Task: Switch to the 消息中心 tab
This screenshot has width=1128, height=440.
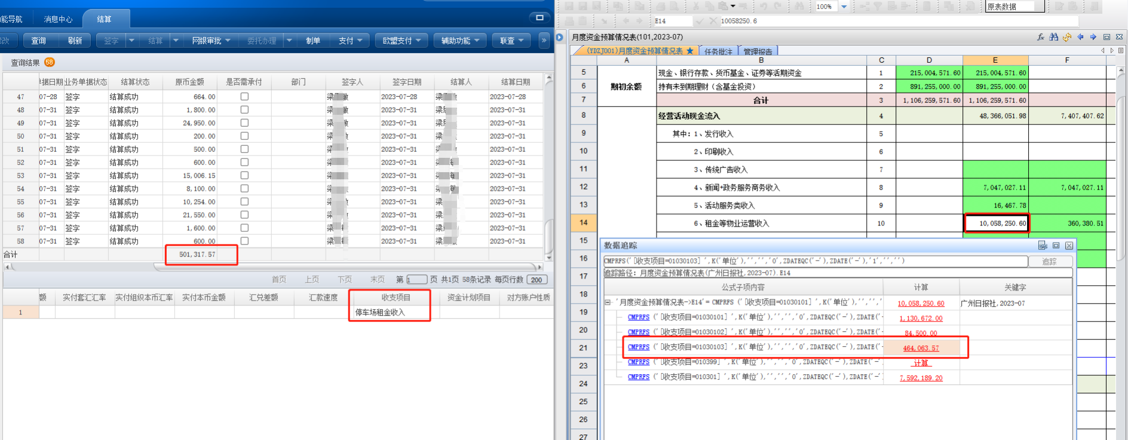Action: (58, 19)
